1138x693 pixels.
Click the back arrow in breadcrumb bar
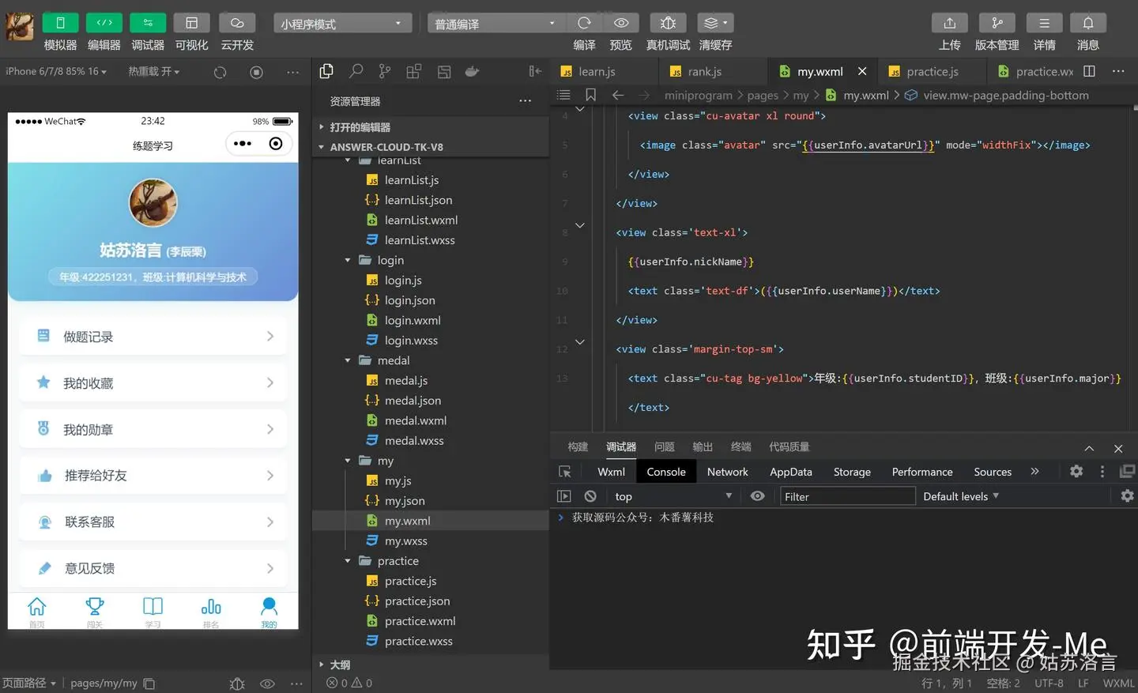[618, 95]
